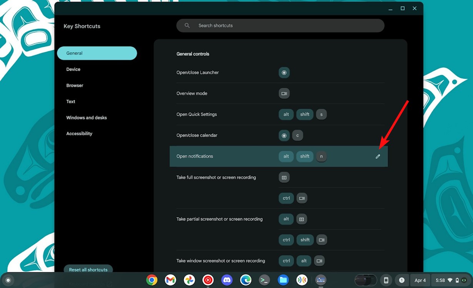Image resolution: width=473 pixels, height=288 pixels.
Task: Launch YouTube Music from the shelf
Action: [x=208, y=280]
